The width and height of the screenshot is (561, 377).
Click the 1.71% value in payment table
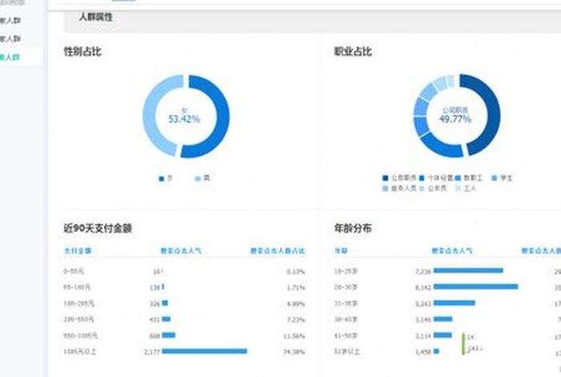click(296, 287)
